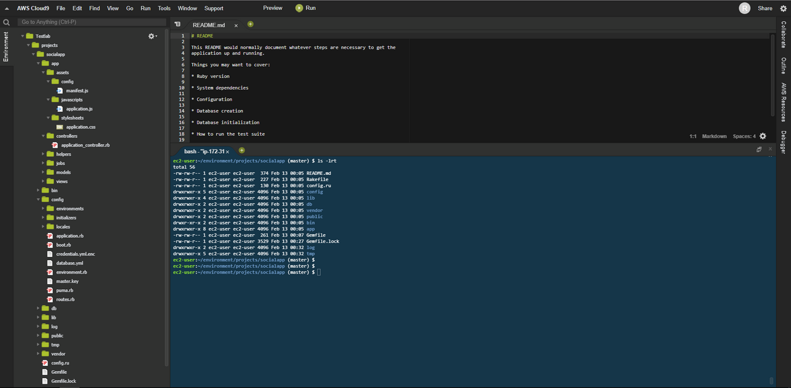
Task: Expand the controllers folder arrow
Action: tap(43, 136)
